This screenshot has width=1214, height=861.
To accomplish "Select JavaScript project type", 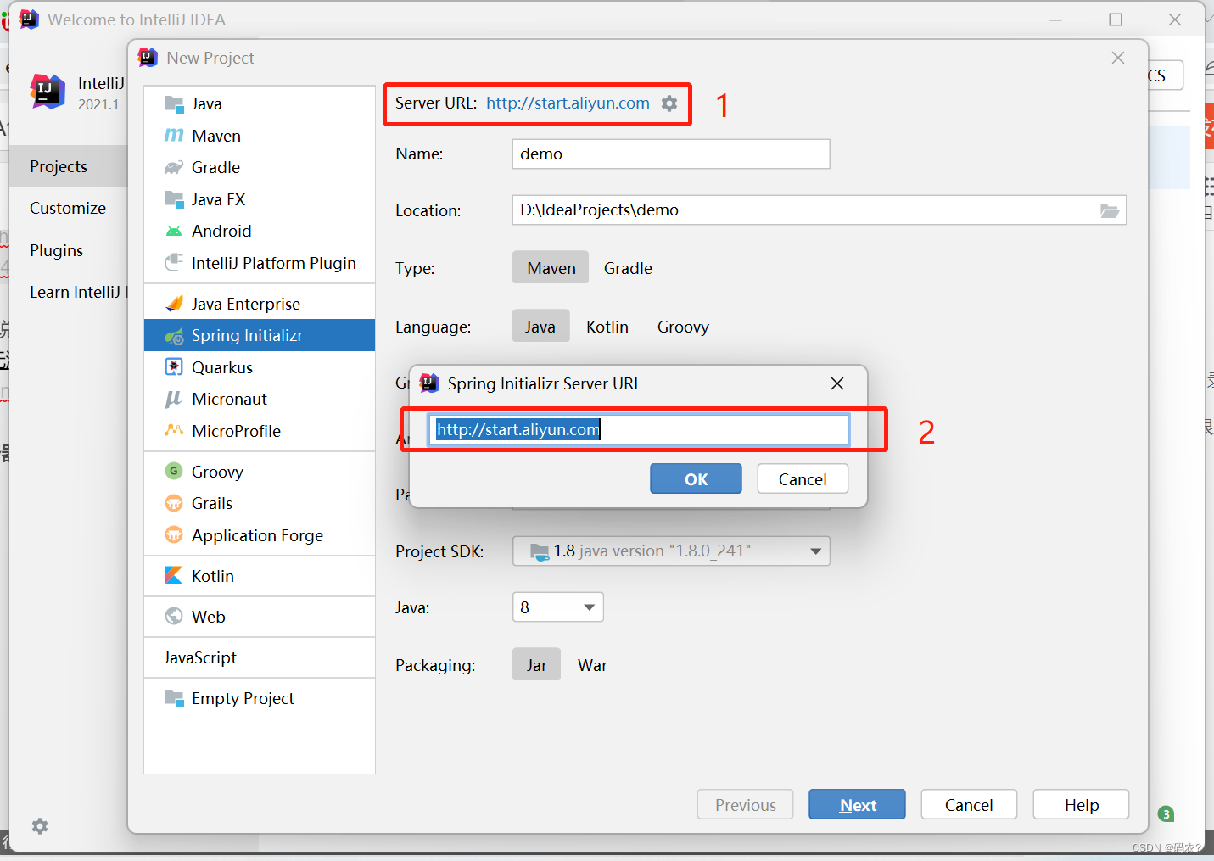I will (x=260, y=657).
